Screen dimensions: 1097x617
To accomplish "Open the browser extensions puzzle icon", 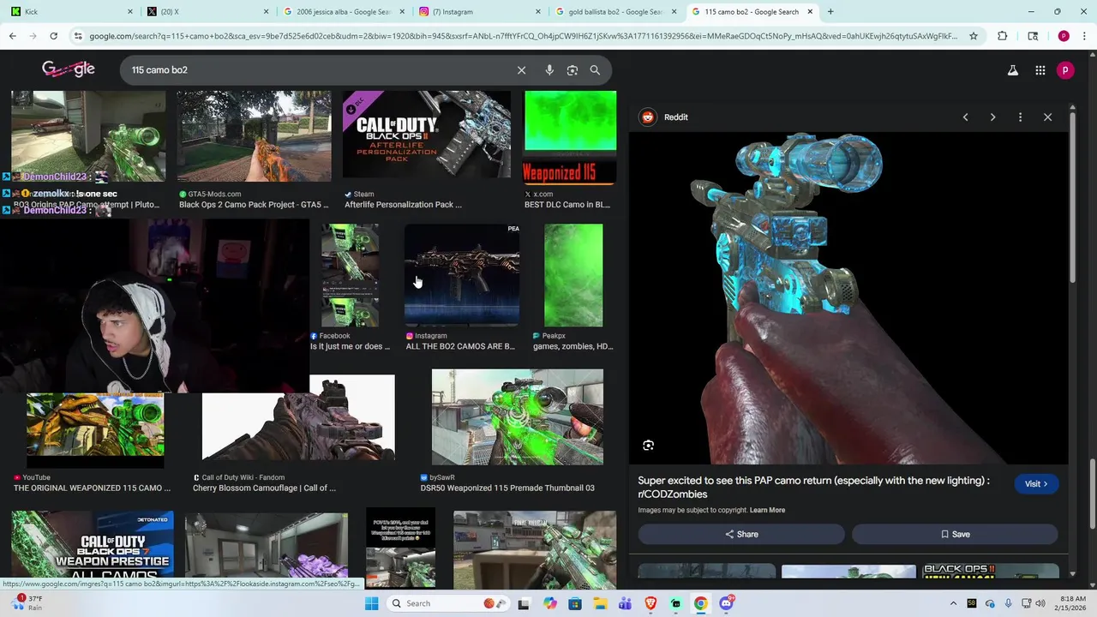I will pos(1003,36).
